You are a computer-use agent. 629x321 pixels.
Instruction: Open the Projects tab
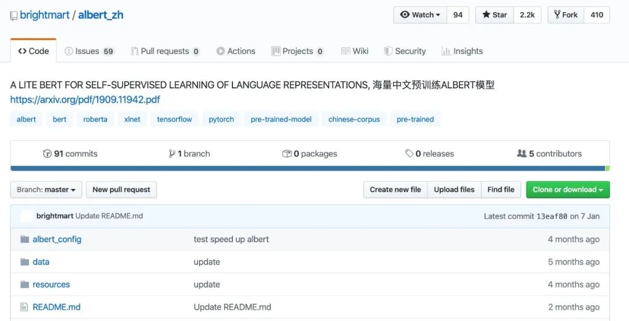[x=298, y=51]
